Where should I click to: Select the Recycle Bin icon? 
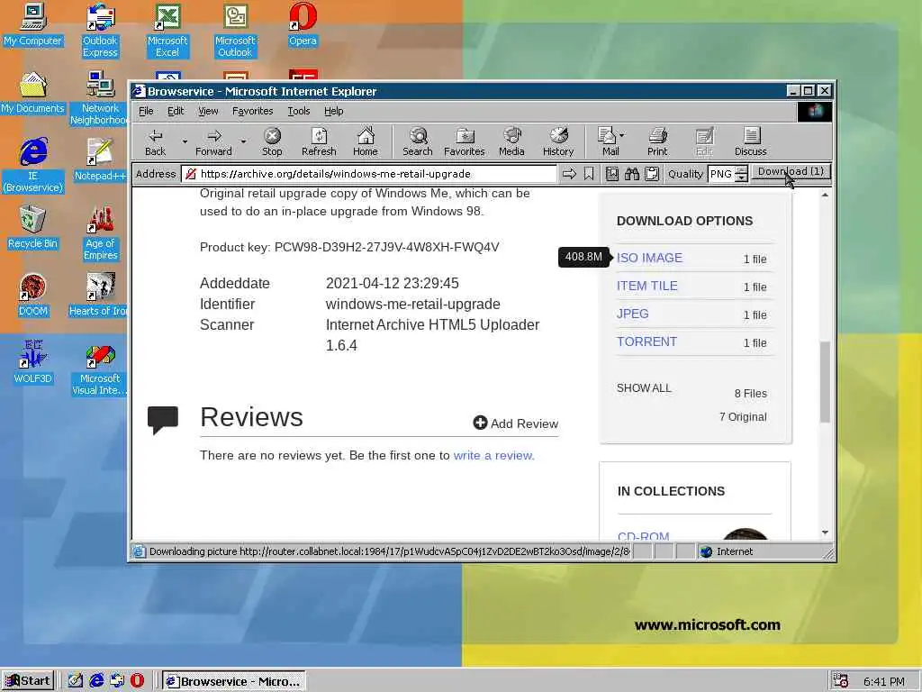pyautogui.click(x=33, y=227)
